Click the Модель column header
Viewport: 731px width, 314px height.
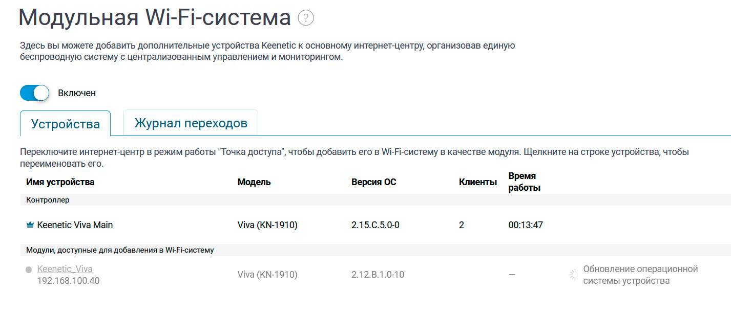pyautogui.click(x=254, y=182)
